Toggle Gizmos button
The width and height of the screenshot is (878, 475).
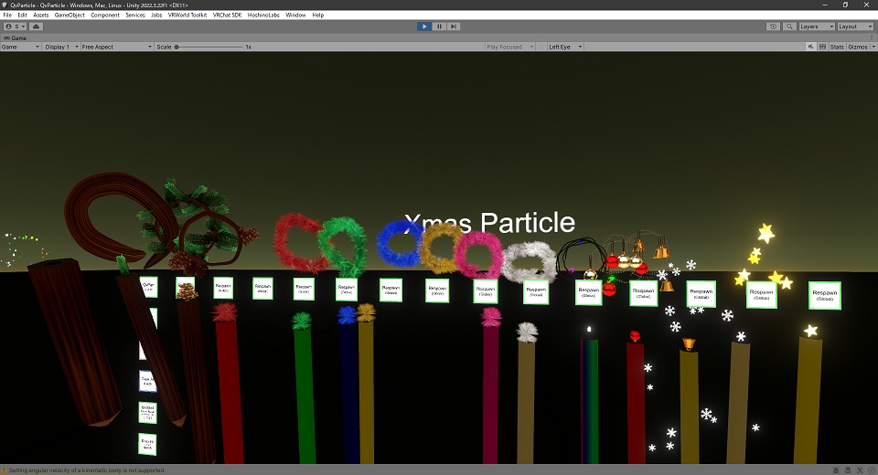(857, 47)
